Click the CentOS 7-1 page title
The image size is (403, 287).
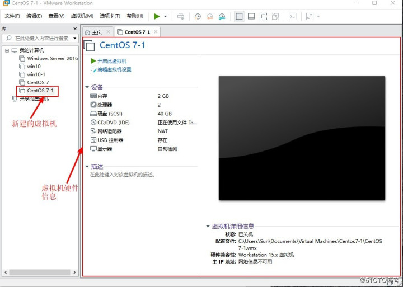click(x=123, y=45)
